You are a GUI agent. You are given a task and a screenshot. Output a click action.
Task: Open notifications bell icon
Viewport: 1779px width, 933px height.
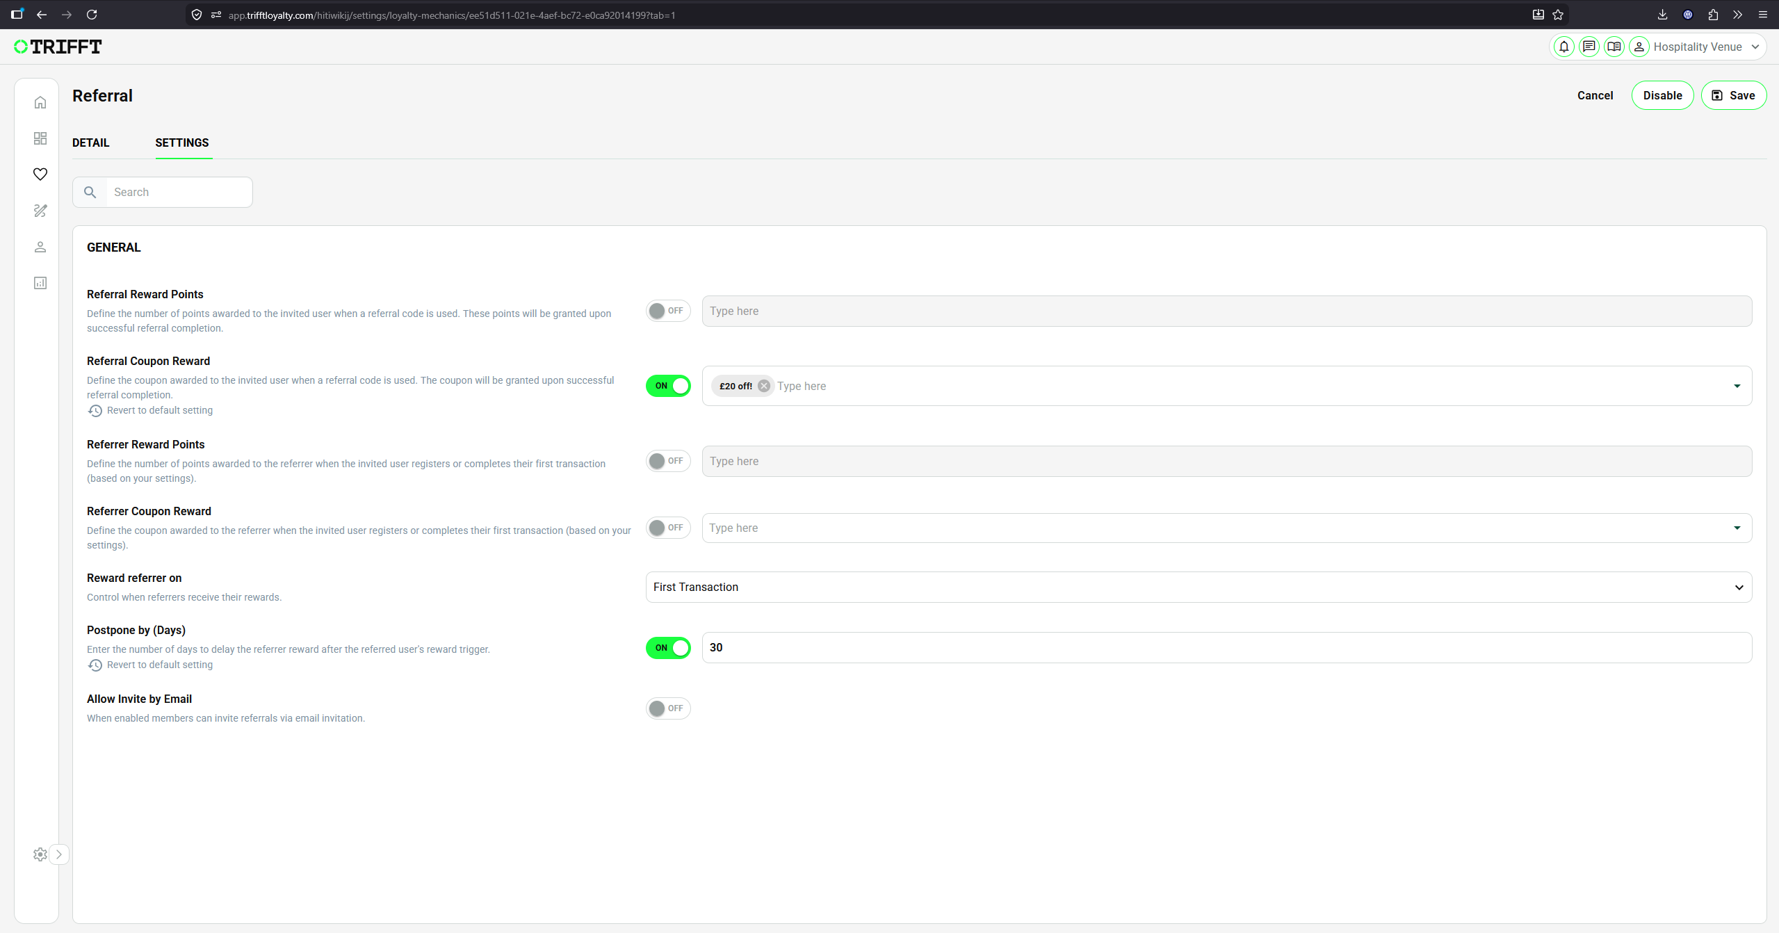point(1564,47)
